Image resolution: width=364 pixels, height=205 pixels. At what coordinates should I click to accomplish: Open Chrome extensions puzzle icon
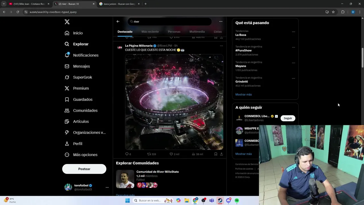(x=343, y=12)
